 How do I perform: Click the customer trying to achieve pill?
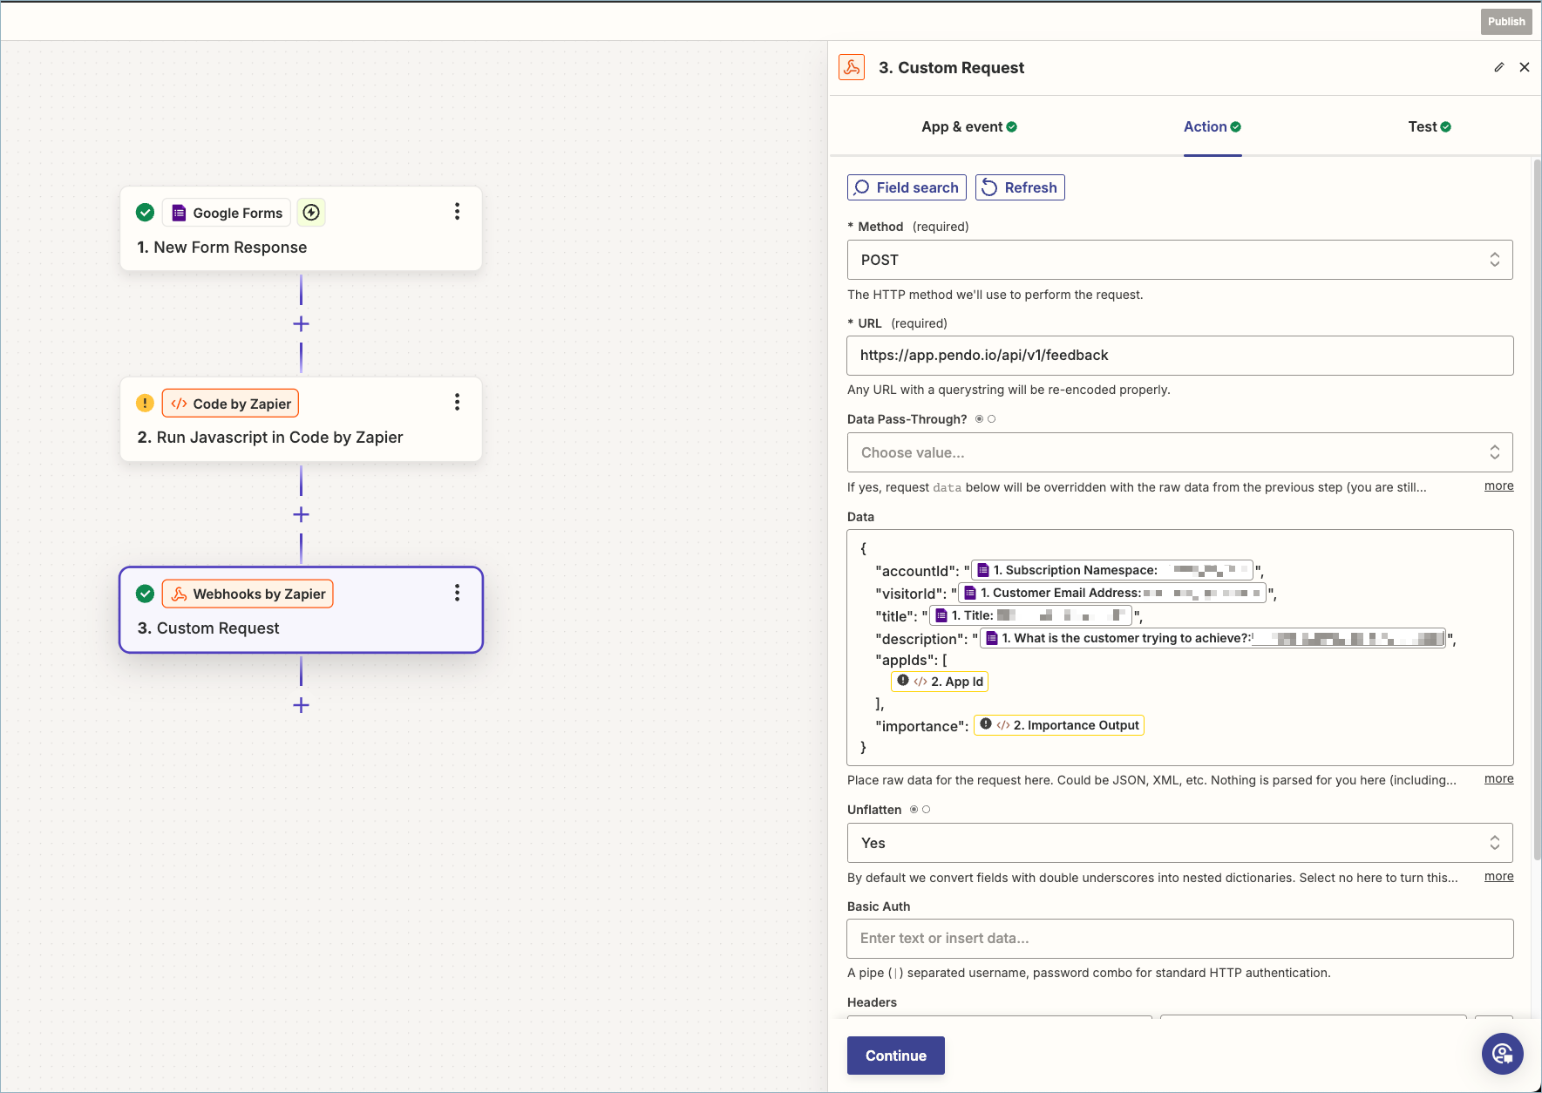pyautogui.click(x=1213, y=638)
